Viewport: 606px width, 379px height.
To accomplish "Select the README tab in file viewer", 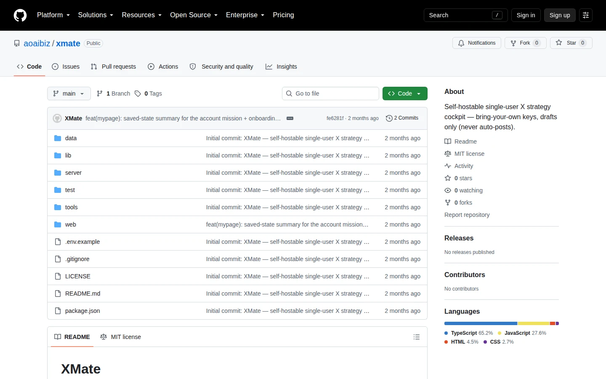I will pyautogui.click(x=72, y=337).
